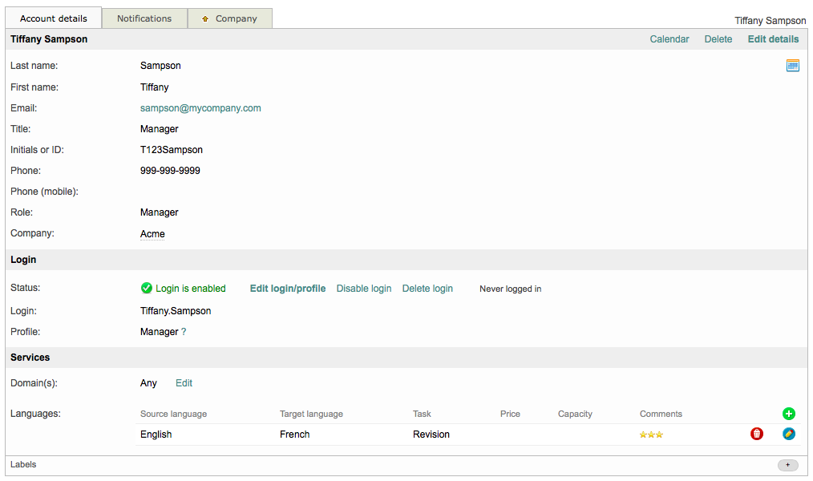Click Delete link in the header bar
Screen dimensions: 813x481
[718, 39]
